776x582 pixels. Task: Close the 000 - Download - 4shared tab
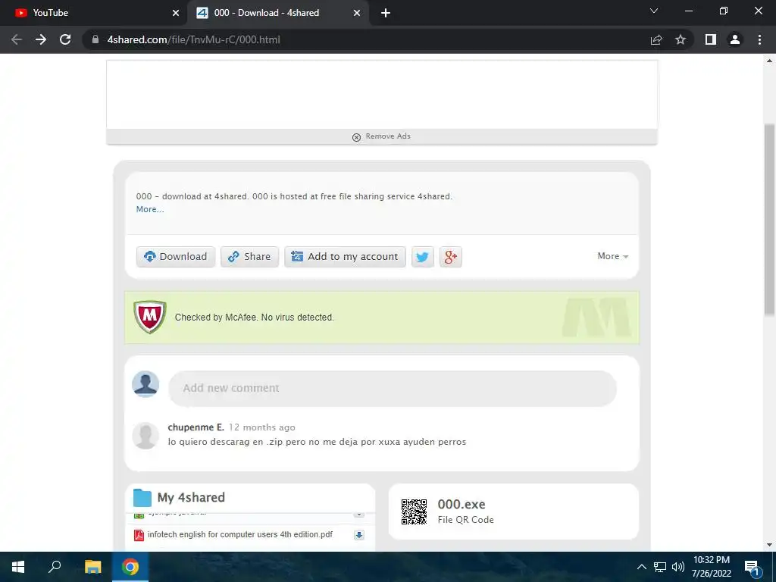[x=357, y=13]
